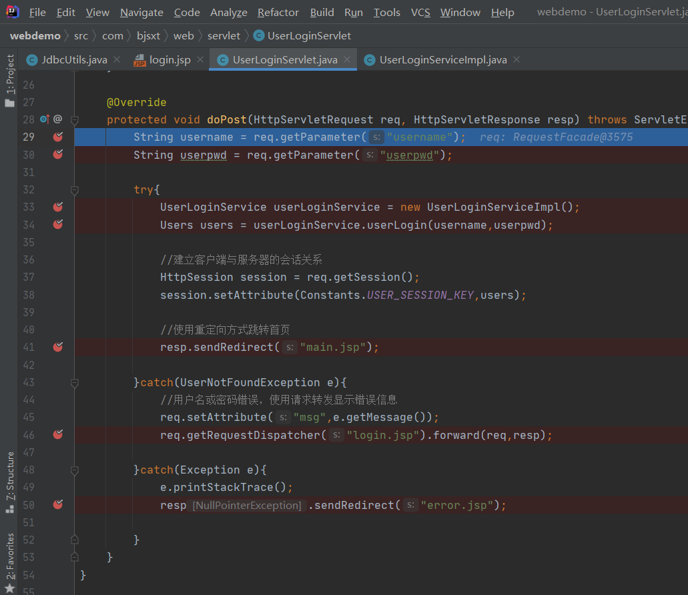Click the Structure tool window icon
The height and width of the screenshot is (595, 688).
point(9,509)
